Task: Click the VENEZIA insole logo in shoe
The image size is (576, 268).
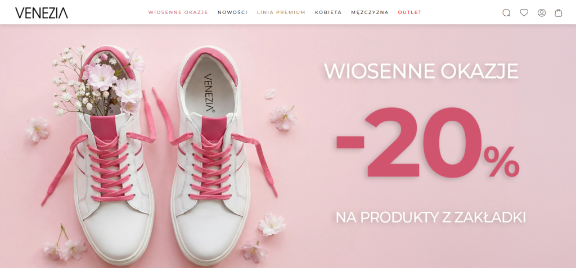Action: pos(209,93)
